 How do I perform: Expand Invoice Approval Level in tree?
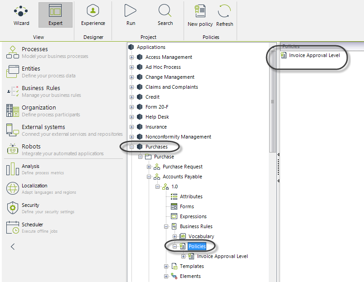(183, 257)
